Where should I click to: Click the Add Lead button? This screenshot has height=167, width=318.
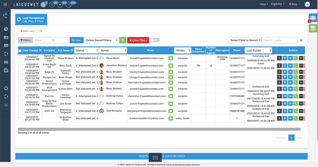(27, 31)
